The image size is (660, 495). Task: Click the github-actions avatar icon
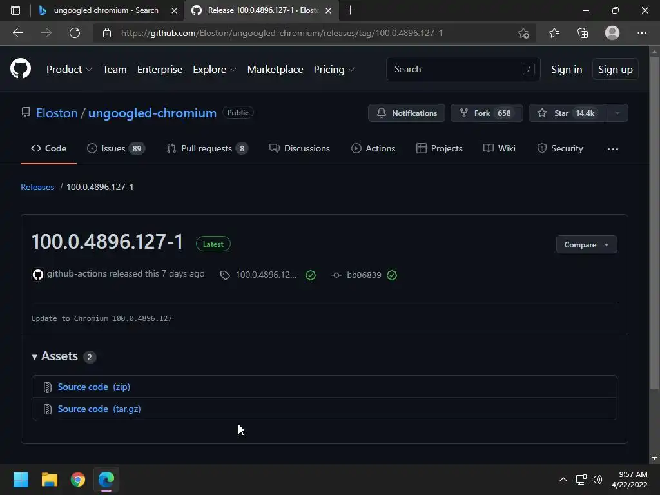pos(38,275)
